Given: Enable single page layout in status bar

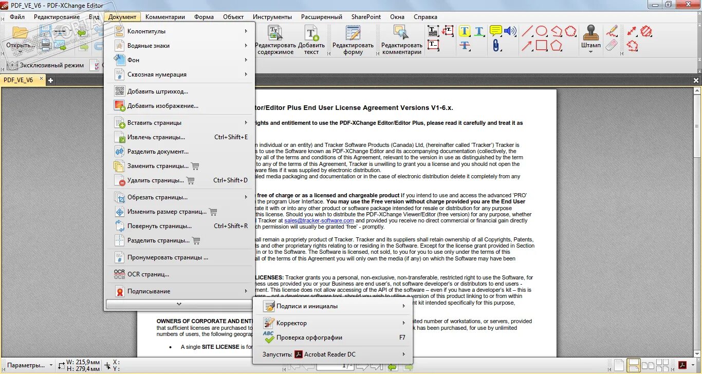Looking at the screenshot, I should pyautogui.click(x=619, y=365).
